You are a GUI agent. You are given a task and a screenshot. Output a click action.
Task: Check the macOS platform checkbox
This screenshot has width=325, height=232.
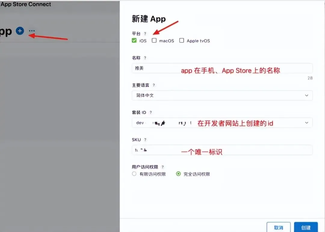(x=154, y=40)
